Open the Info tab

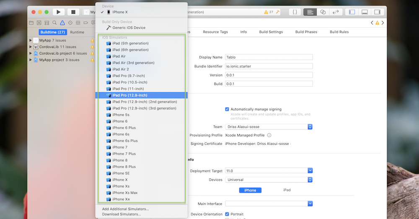point(243,32)
